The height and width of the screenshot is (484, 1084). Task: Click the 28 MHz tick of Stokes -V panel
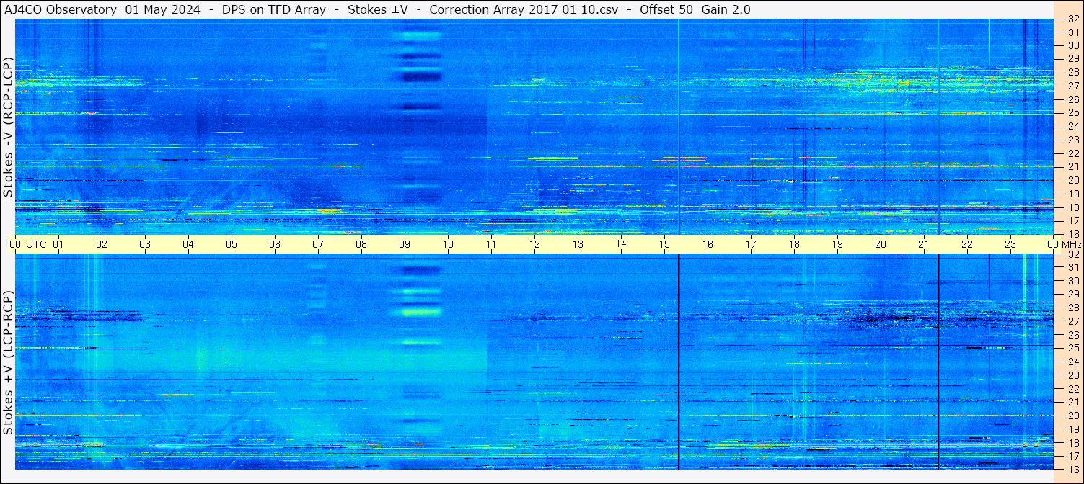[x=1072, y=72]
